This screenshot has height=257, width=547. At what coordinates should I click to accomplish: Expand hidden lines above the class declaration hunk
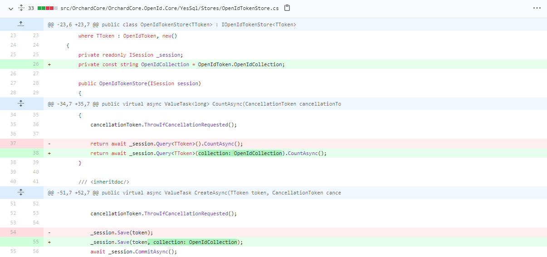[x=22, y=24]
